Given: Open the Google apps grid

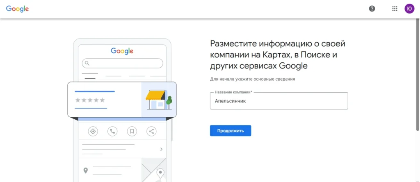Looking at the screenshot, I should (395, 9).
